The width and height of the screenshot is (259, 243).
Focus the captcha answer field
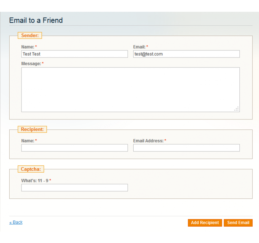pos(75,188)
